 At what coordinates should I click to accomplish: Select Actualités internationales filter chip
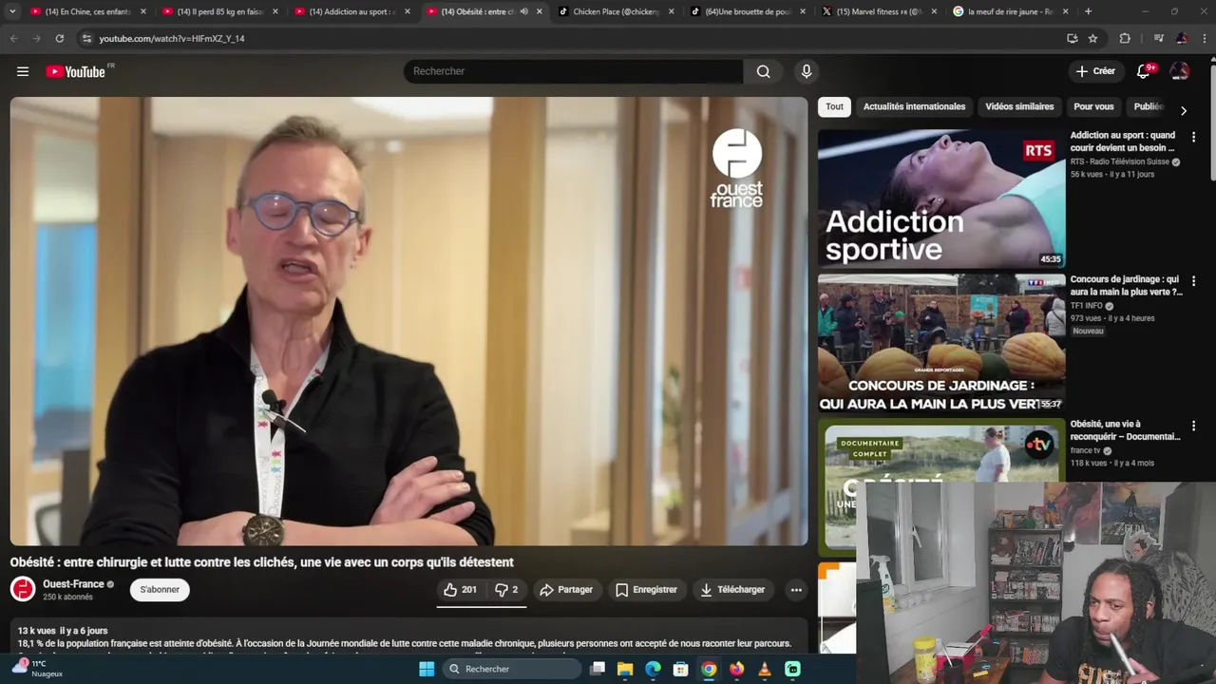(x=914, y=106)
